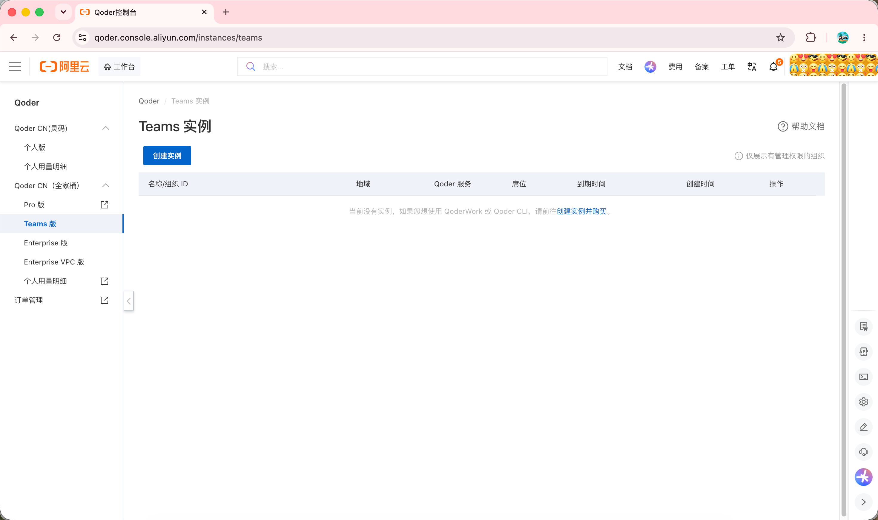
Task: Open the hamburger navigation menu
Action: coord(15,66)
